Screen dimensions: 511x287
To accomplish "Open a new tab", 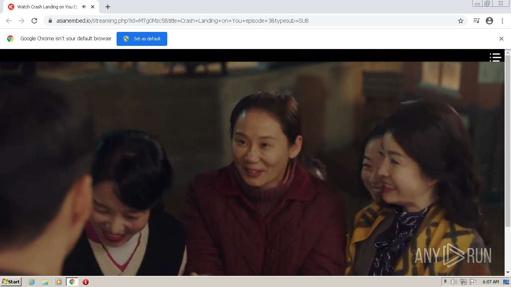I will click(x=108, y=7).
